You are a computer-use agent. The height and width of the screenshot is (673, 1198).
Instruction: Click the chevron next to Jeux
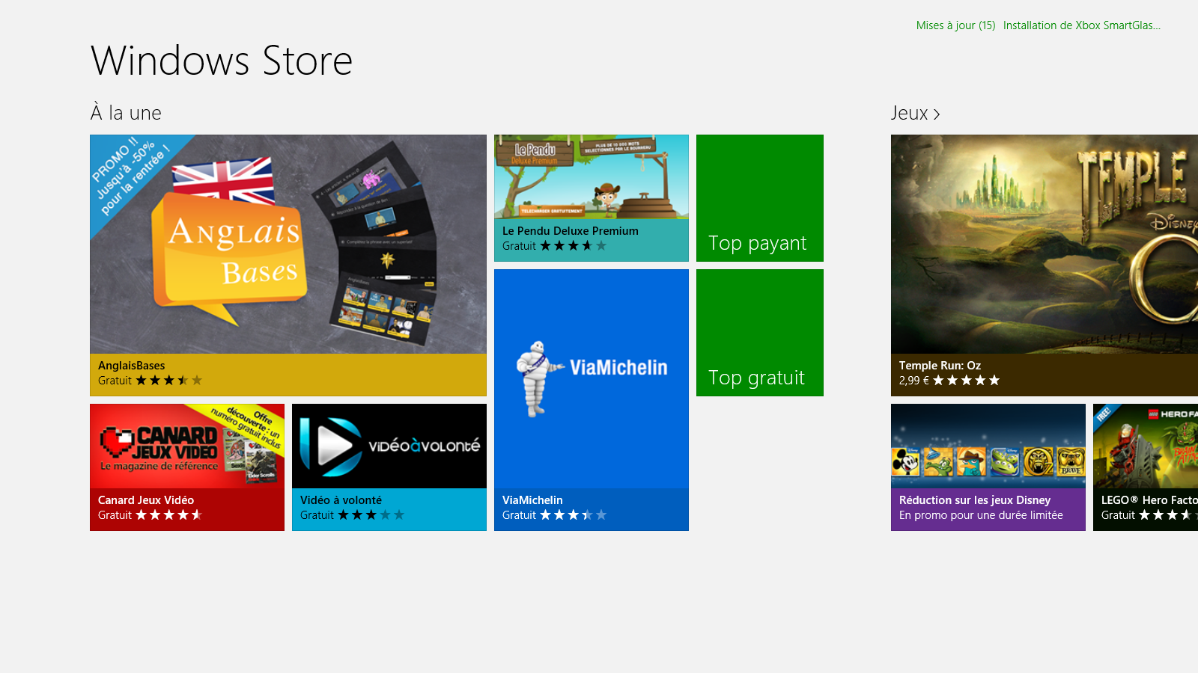pos(936,114)
